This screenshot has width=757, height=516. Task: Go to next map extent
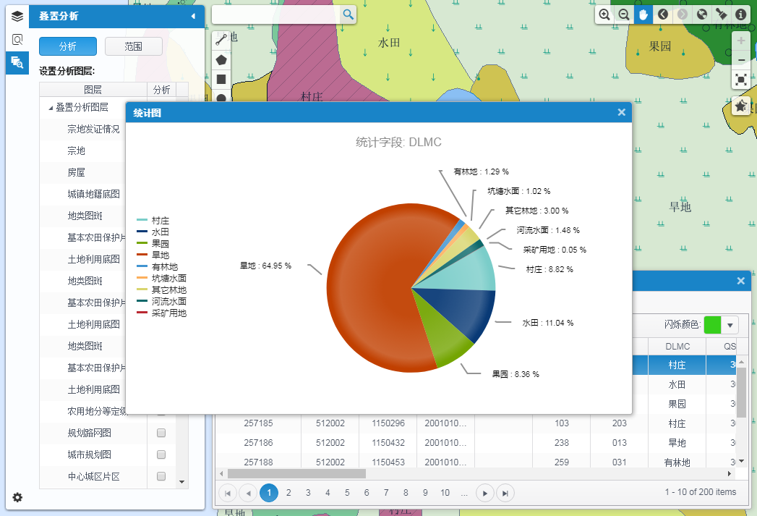pyautogui.click(x=683, y=14)
